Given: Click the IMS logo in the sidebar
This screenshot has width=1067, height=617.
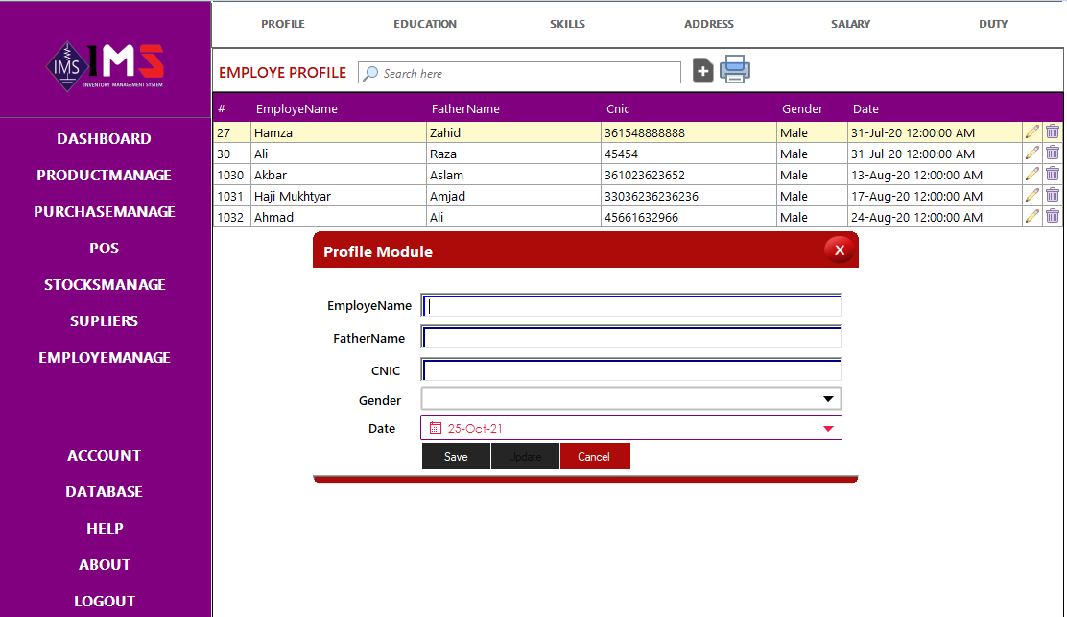Looking at the screenshot, I should (105, 66).
